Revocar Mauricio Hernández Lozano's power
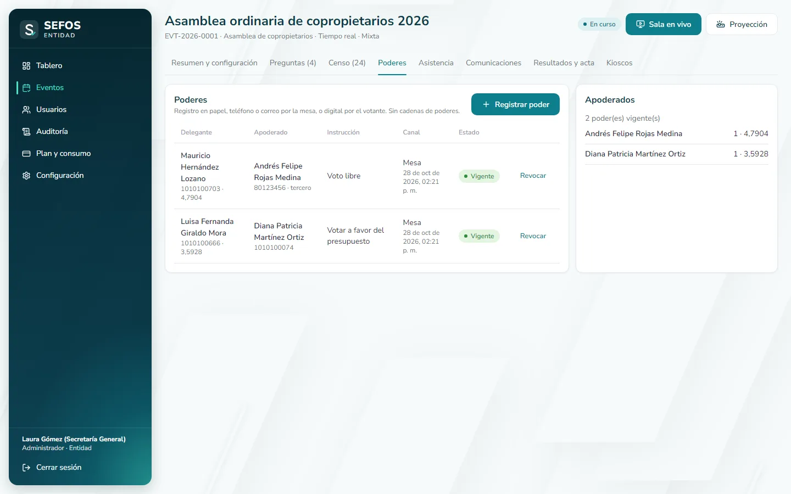 pyautogui.click(x=533, y=176)
